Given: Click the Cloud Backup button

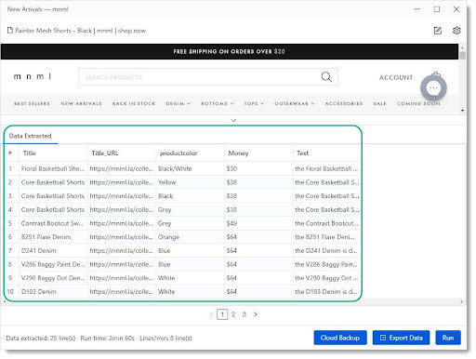Looking at the screenshot, I should pyautogui.click(x=340, y=338).
